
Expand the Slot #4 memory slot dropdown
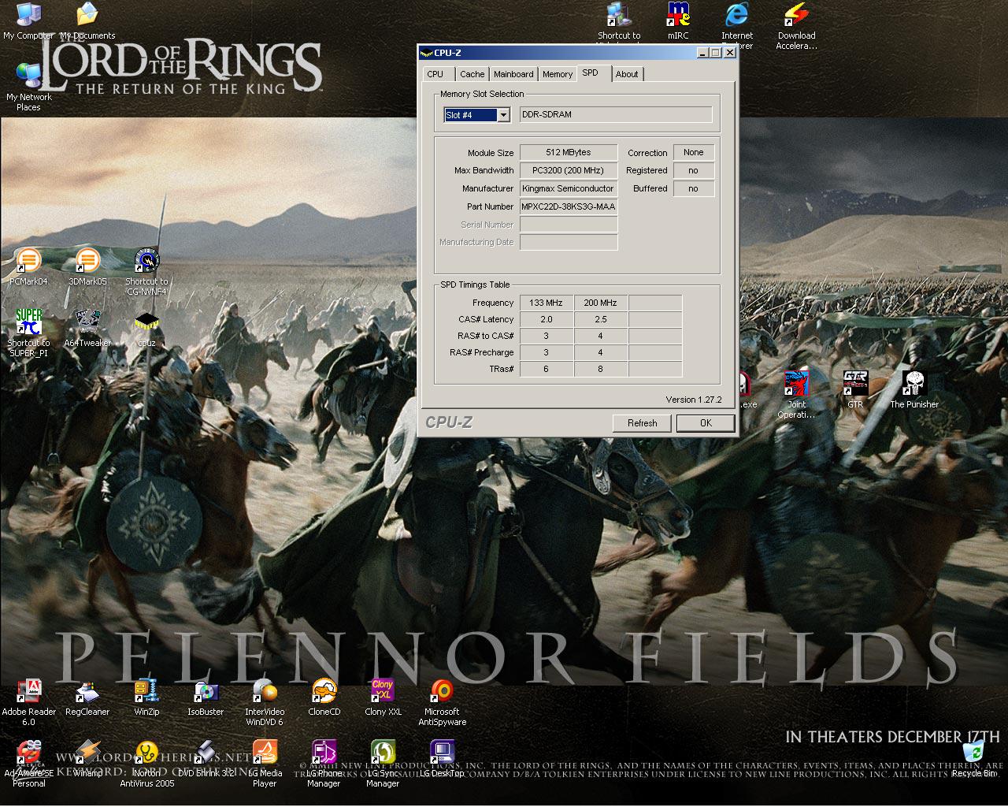503,115
